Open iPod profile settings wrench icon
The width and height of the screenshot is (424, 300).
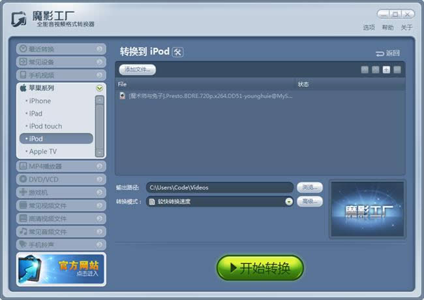pos(177,52)
